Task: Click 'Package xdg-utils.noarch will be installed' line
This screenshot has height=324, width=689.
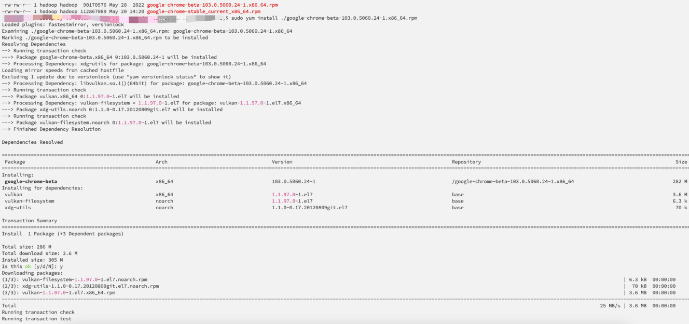Action: click(x=112, y=110)
